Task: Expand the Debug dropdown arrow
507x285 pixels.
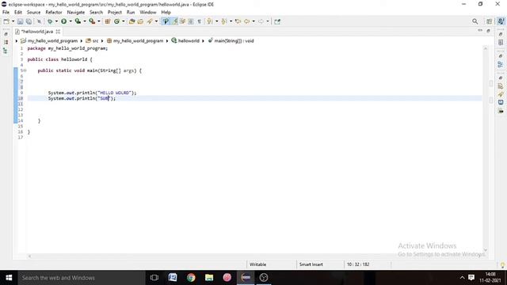Action: [56, 21]
